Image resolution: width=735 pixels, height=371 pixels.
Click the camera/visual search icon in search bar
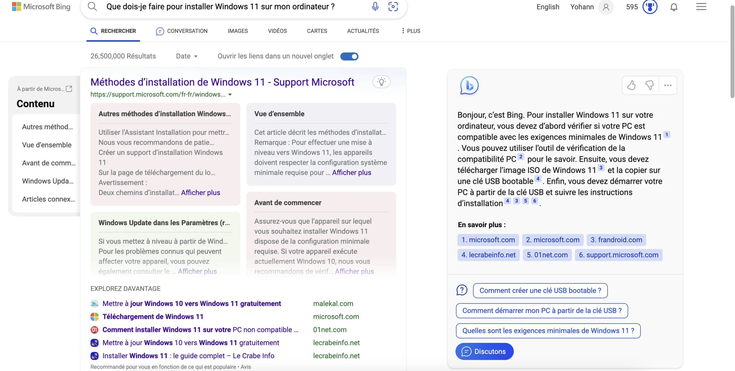point(392,6)
